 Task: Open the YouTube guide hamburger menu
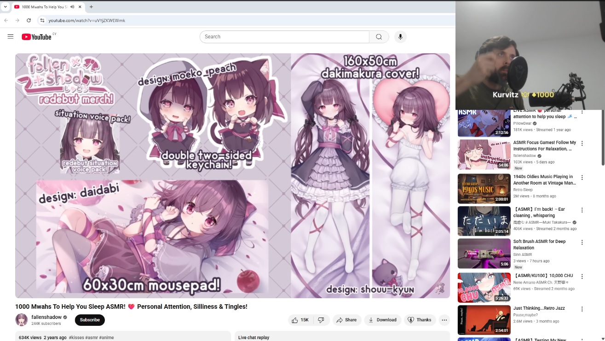(x=11, y=37)
